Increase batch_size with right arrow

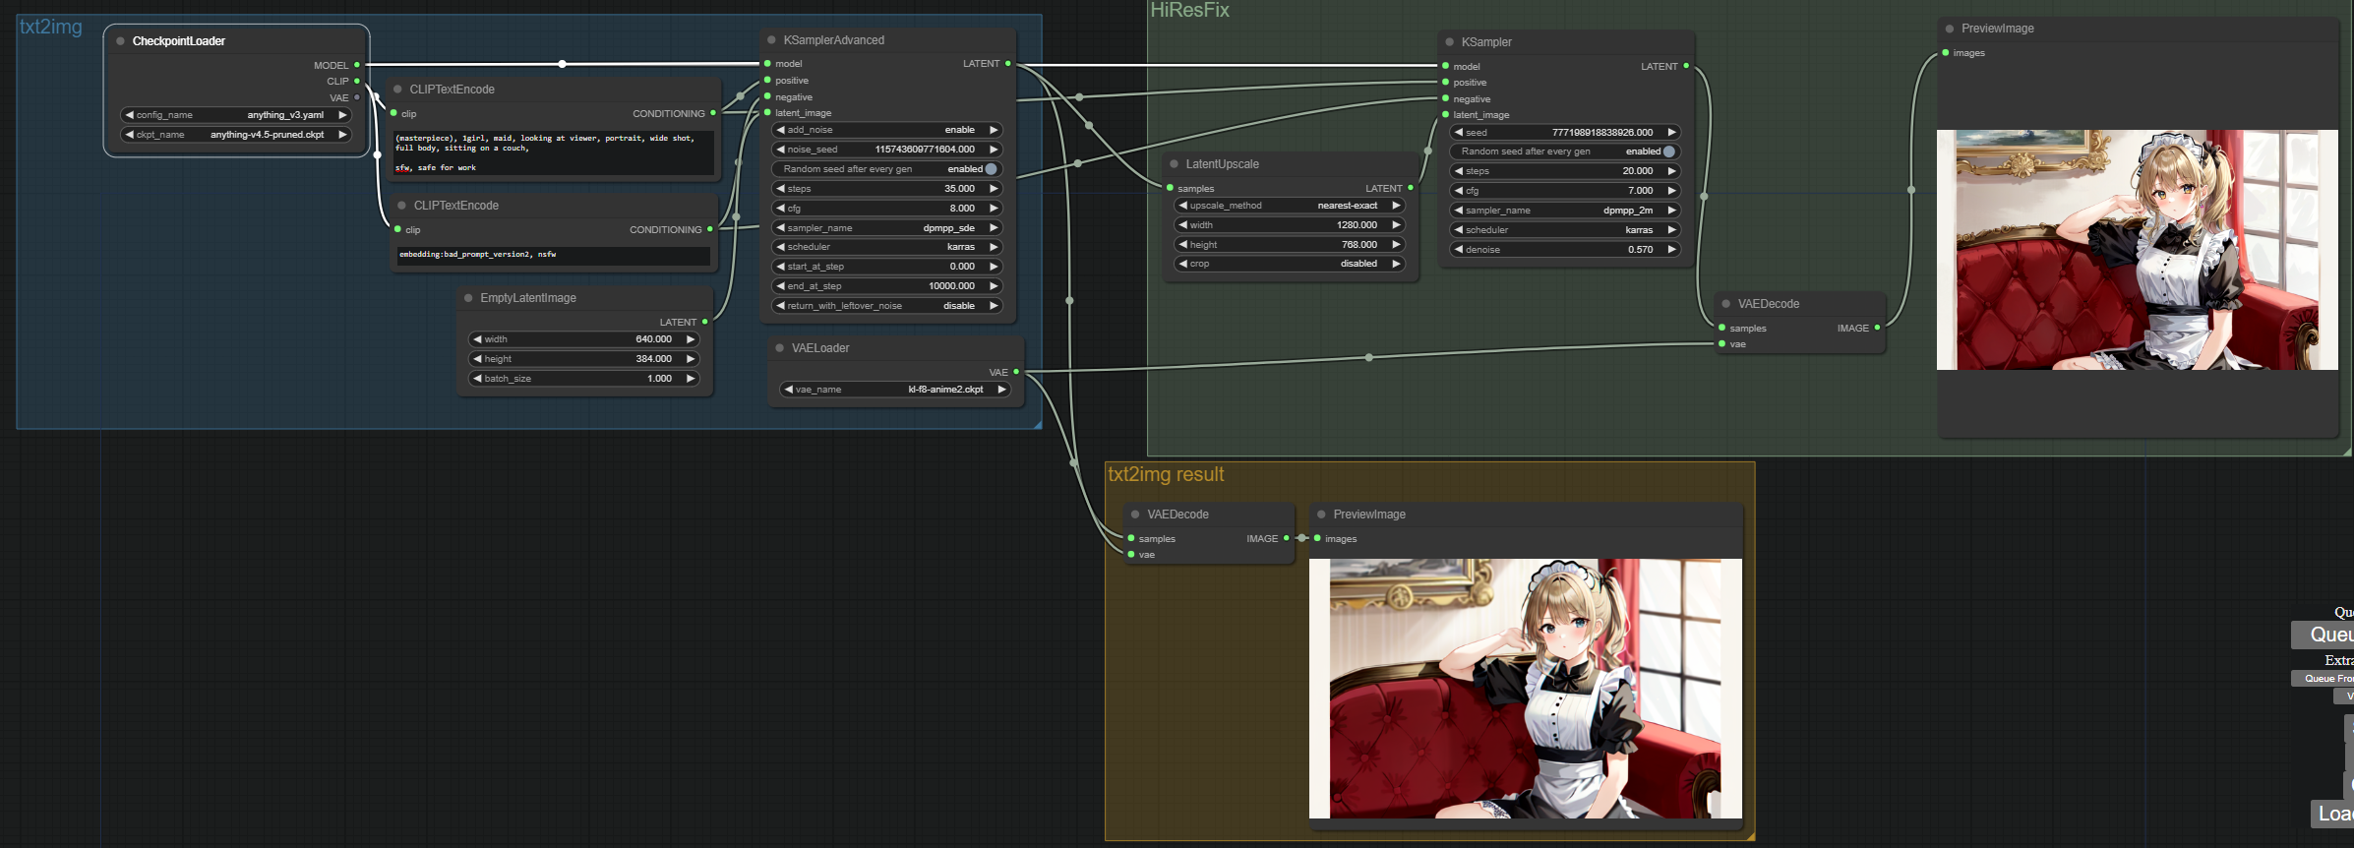click(x=691, y=379)
